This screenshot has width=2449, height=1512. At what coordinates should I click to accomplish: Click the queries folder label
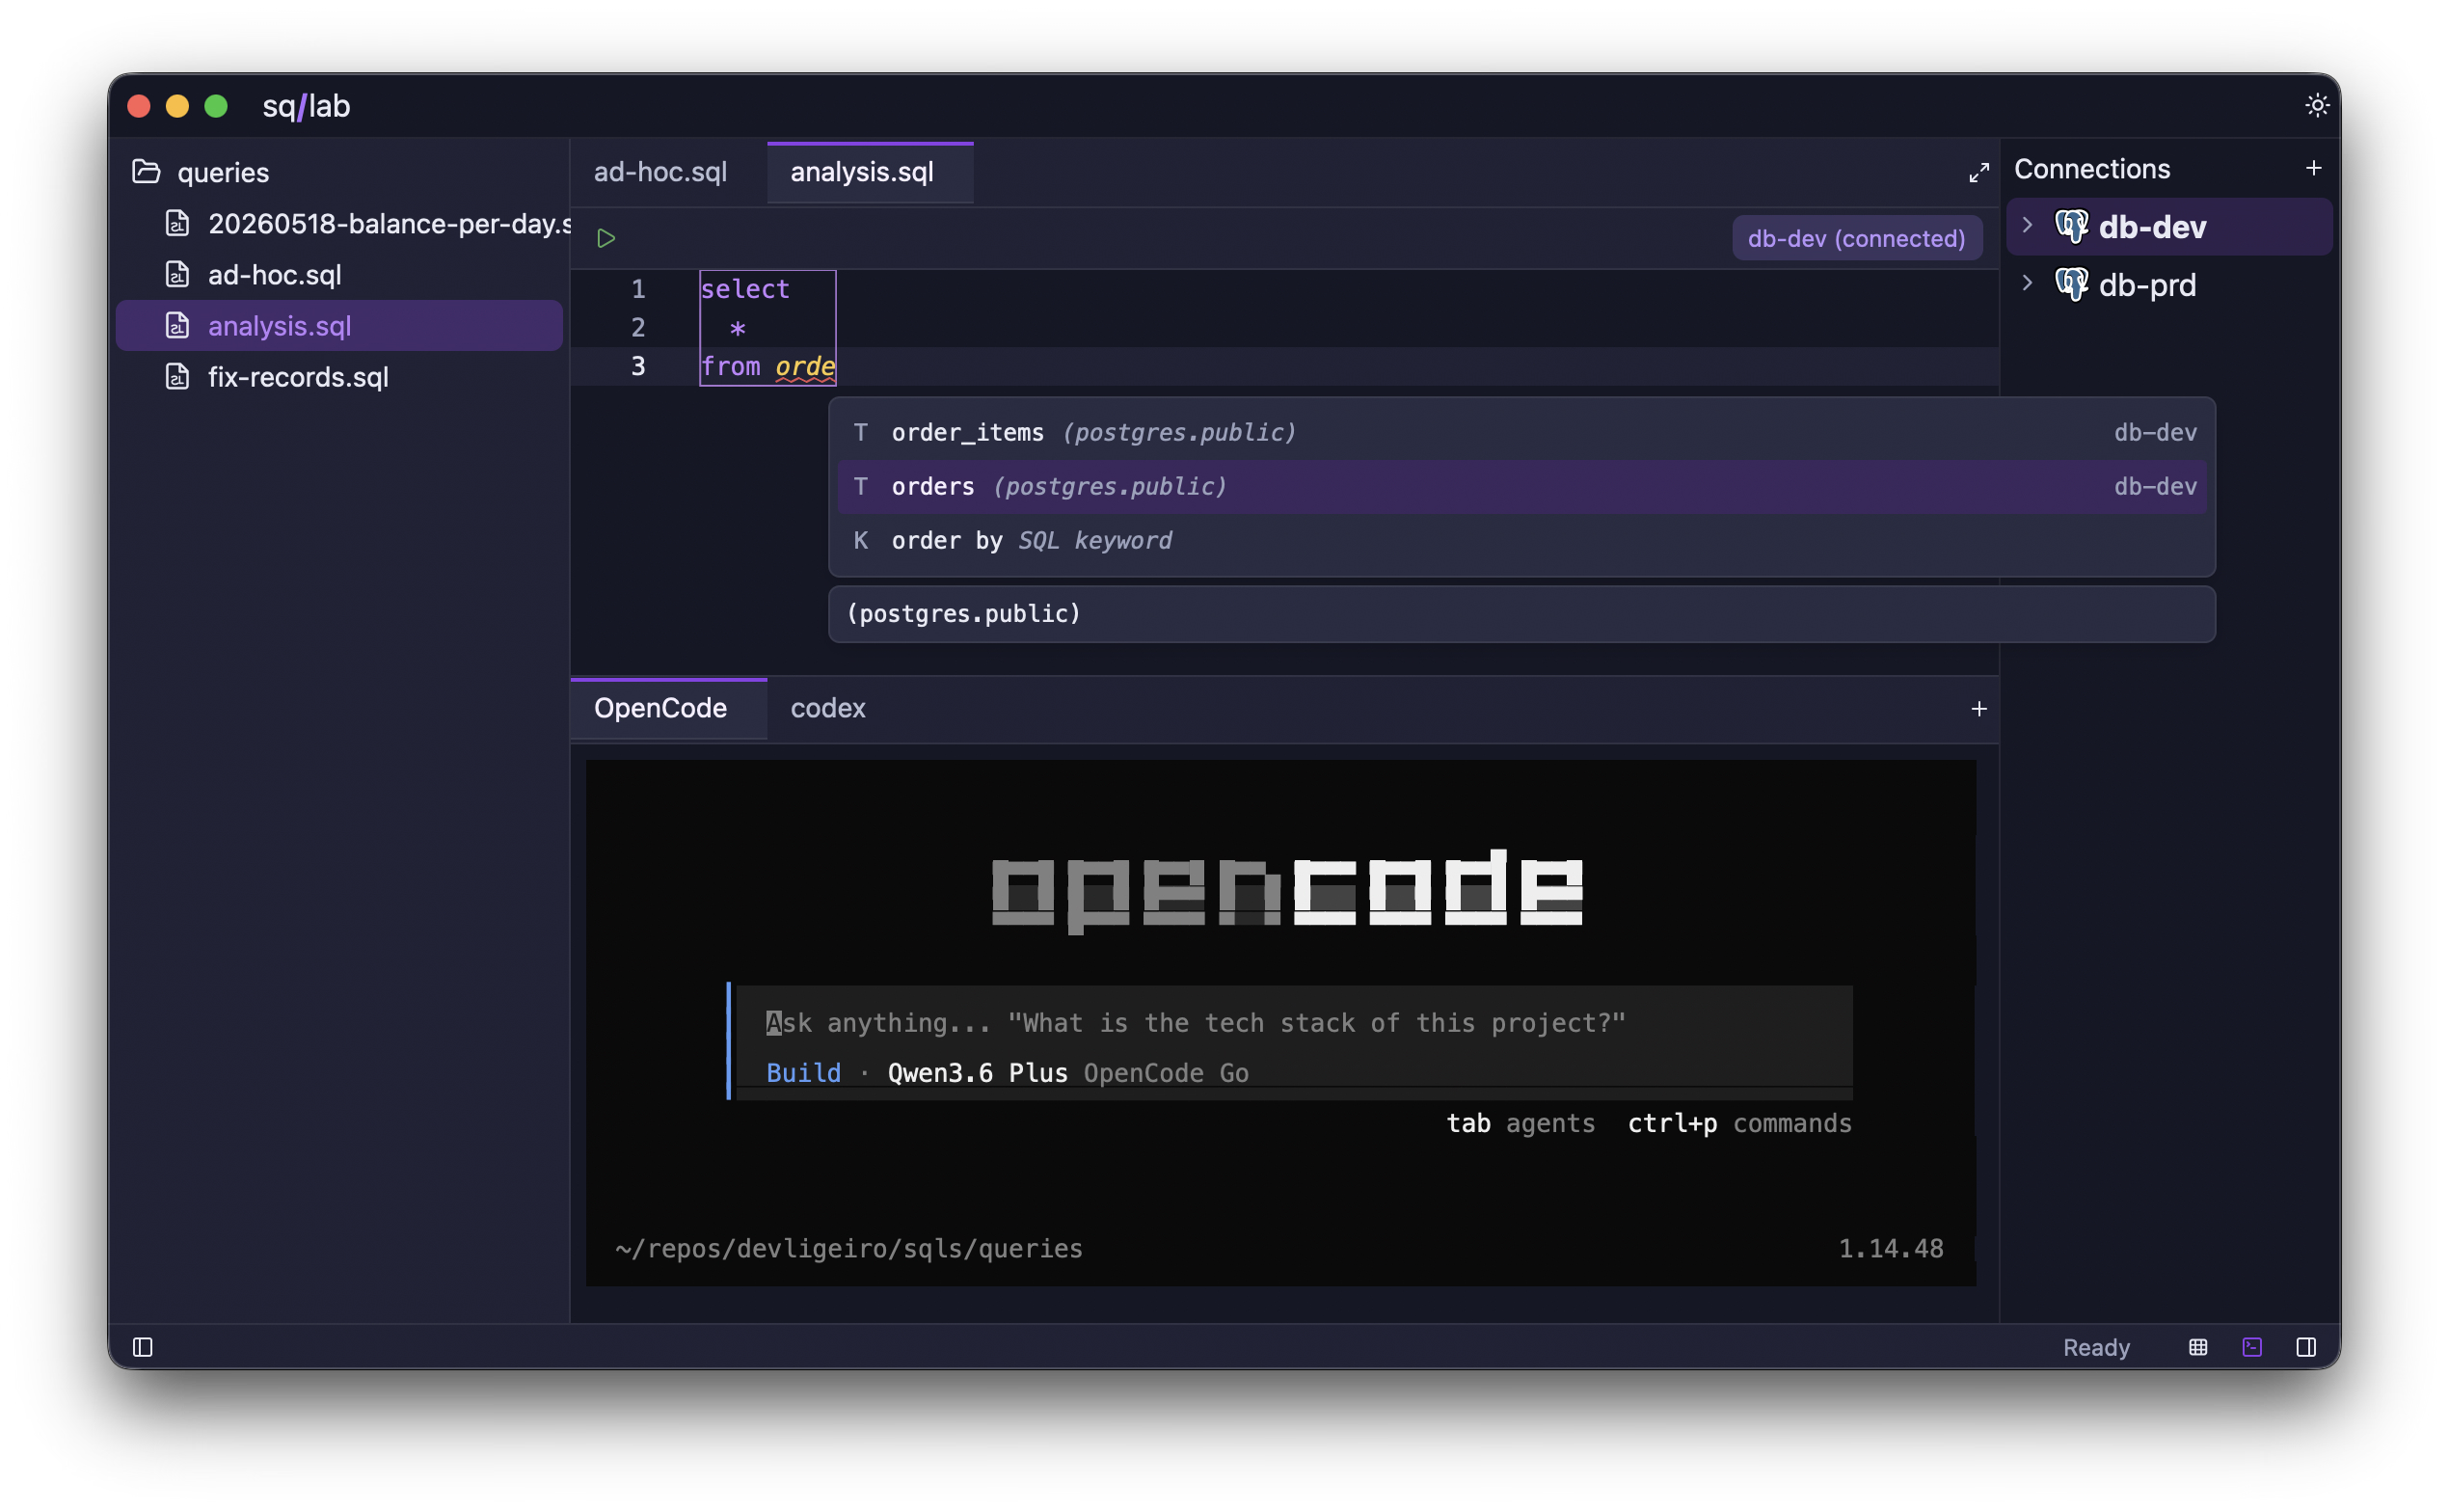223,172
